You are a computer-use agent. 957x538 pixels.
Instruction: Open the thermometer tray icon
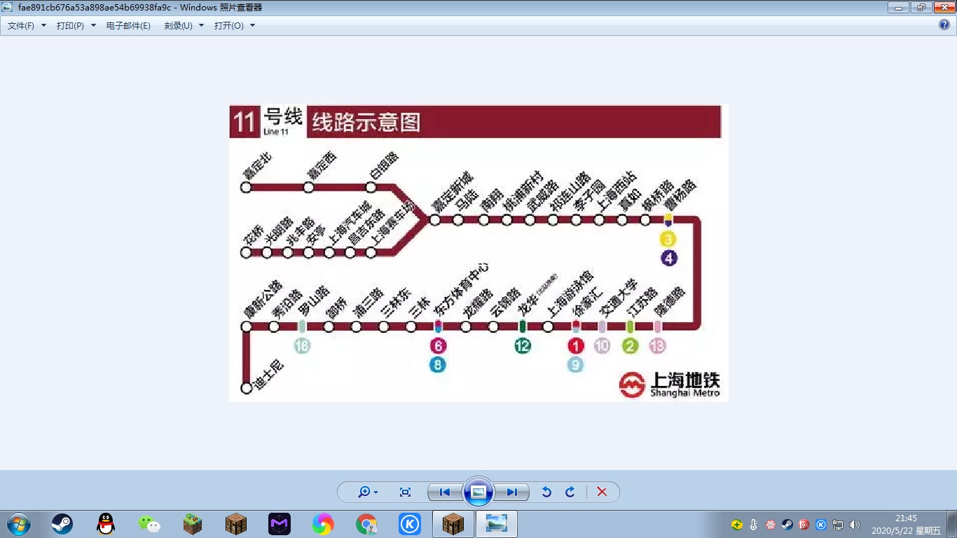(x=754, y=525)
